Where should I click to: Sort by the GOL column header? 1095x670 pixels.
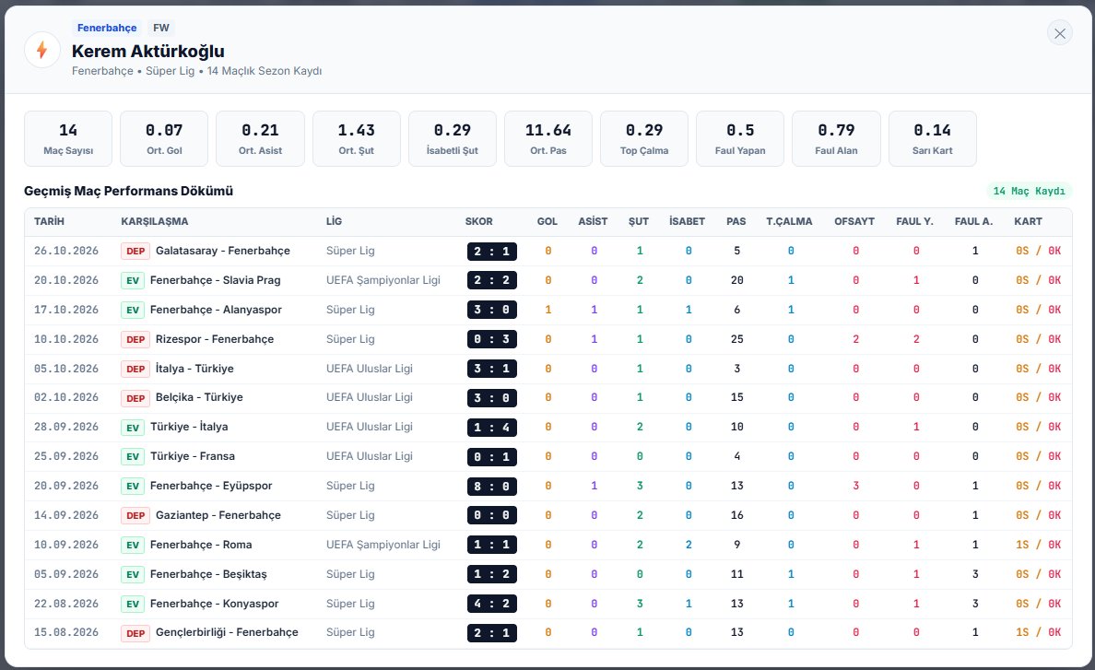point(547,221)
